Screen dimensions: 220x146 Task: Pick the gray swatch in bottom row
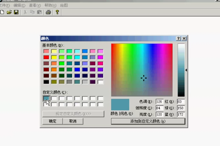(69, 82)
